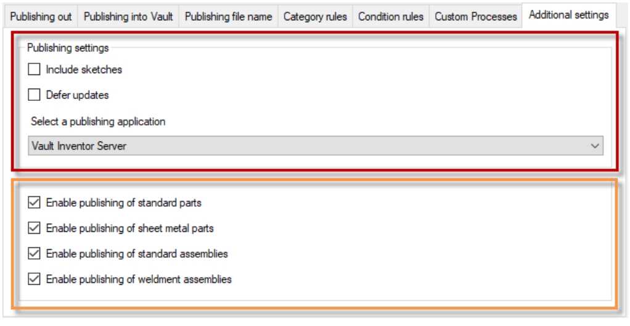The width and height of the screenshot is (630, 326).
Task: Click the Include sketches label
Action: 84,70
